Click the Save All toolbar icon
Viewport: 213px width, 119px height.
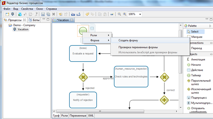[x=48, y=14]
